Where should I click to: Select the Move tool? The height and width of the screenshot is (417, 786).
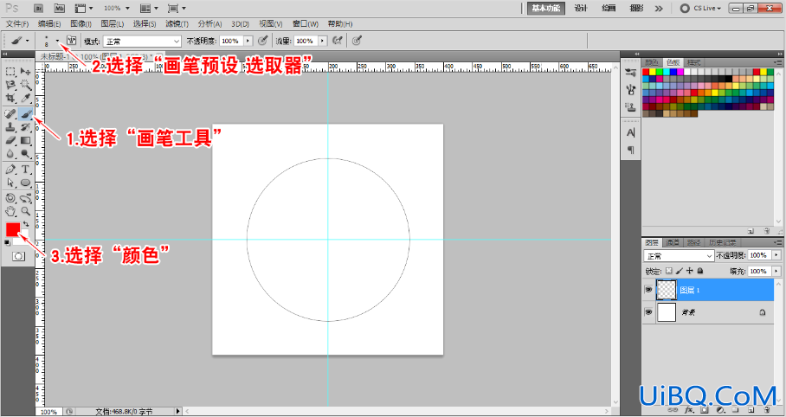[26, 72]
